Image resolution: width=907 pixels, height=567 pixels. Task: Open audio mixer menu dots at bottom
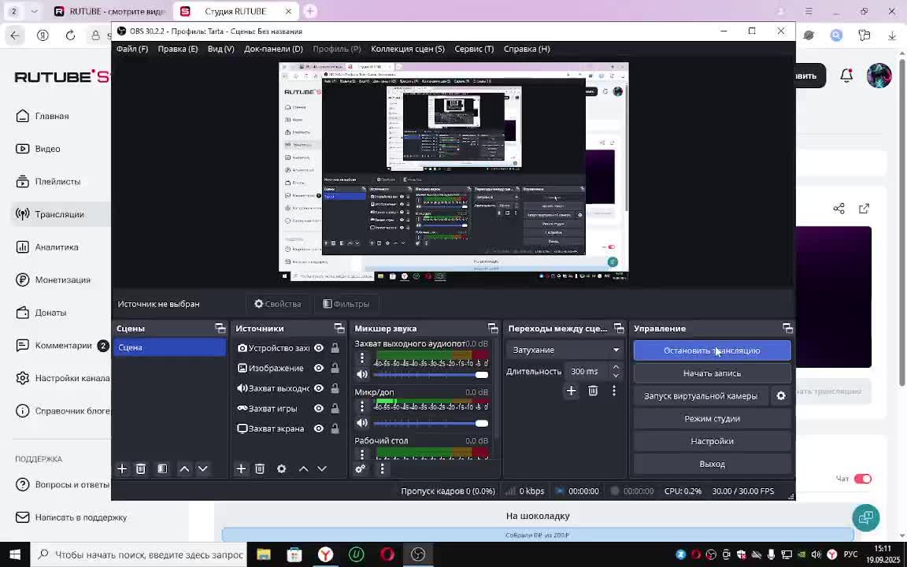click(382, 469)
